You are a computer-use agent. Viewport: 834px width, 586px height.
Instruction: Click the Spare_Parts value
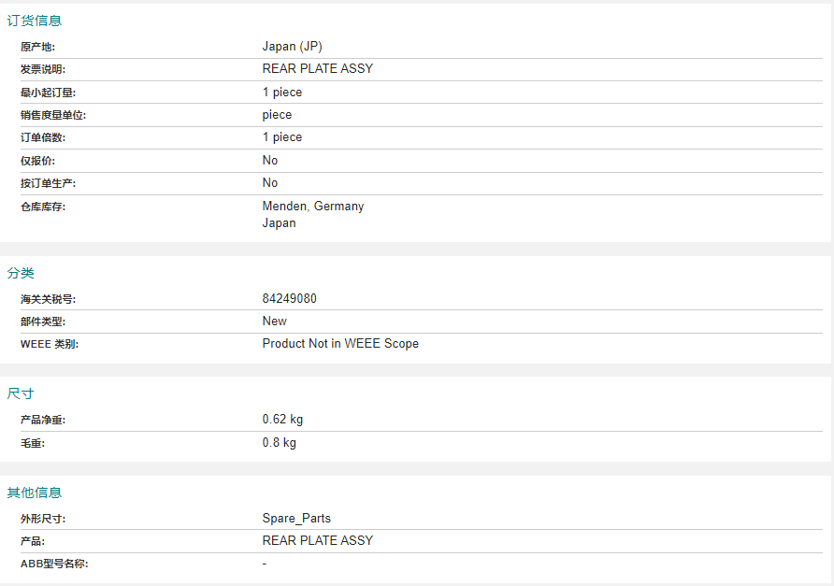tap(296, 519)
